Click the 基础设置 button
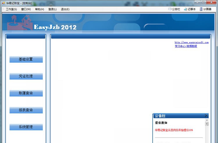 tap(26, 59)
